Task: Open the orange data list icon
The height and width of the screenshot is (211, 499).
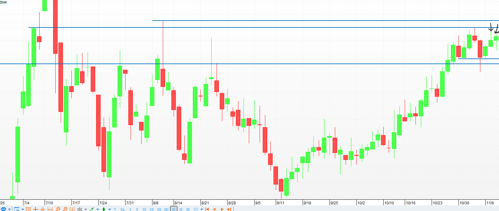Action: [28, 209]
